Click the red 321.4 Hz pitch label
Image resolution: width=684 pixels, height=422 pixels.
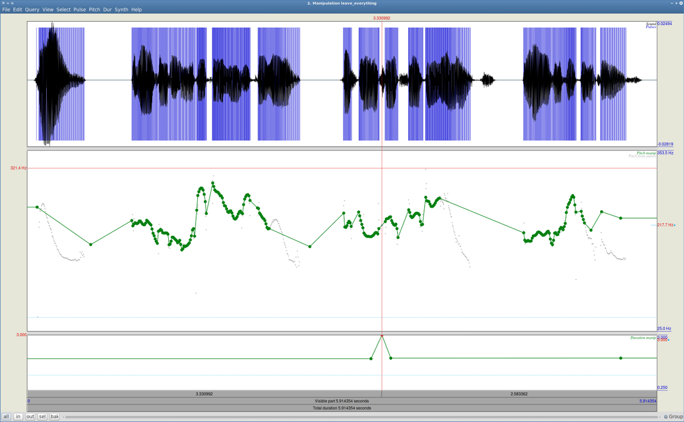point(18,168)
